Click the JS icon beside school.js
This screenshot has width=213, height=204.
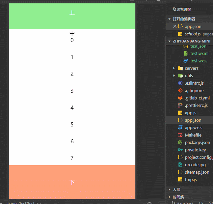(180, 34)
